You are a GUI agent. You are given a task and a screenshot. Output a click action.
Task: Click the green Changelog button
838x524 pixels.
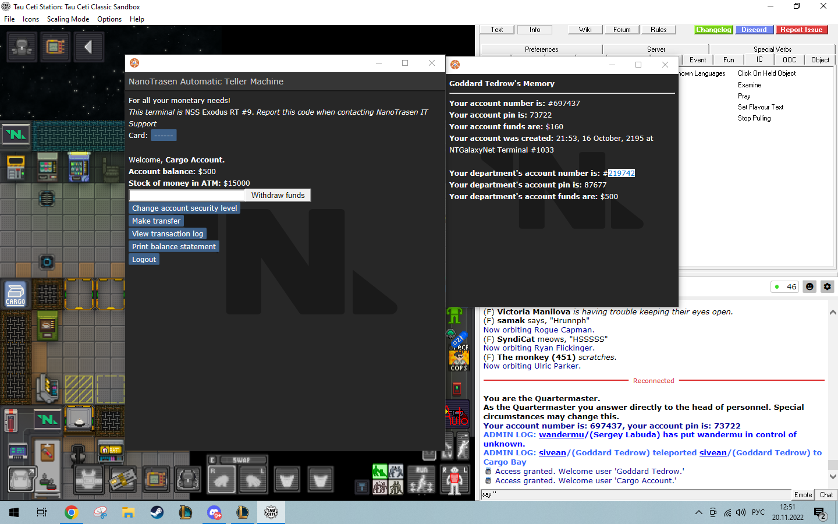713,30
